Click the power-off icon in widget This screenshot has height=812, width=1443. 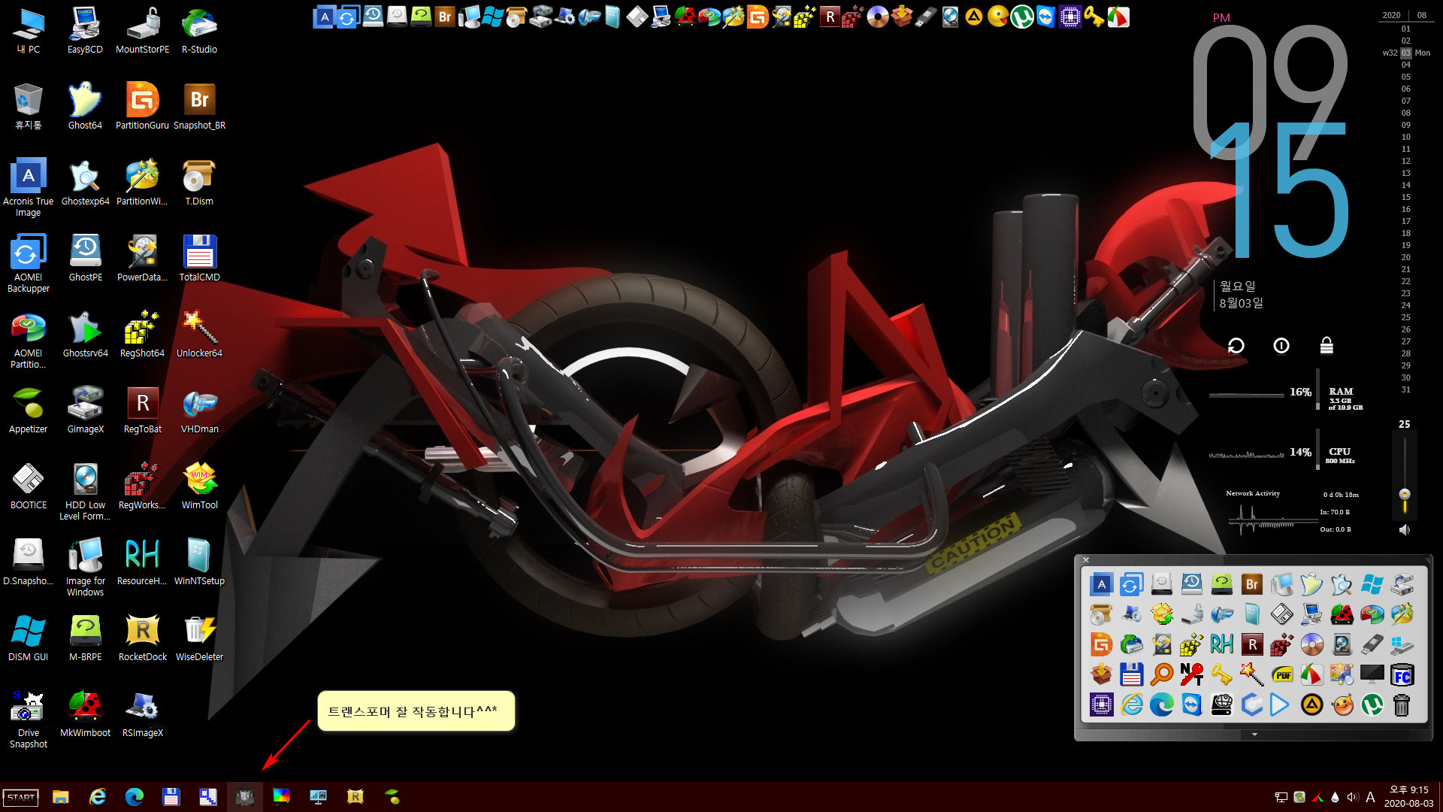point(1281,346)
